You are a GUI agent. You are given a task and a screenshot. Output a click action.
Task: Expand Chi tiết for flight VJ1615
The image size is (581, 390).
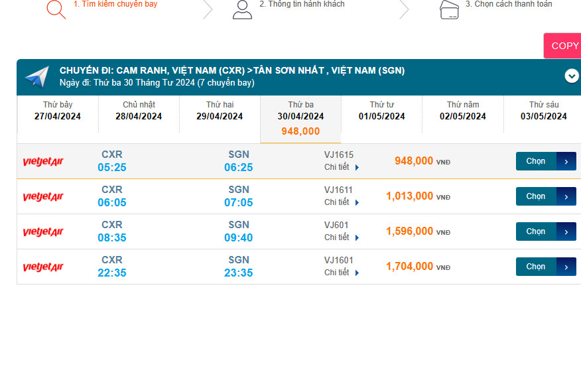tap(341, 167)
